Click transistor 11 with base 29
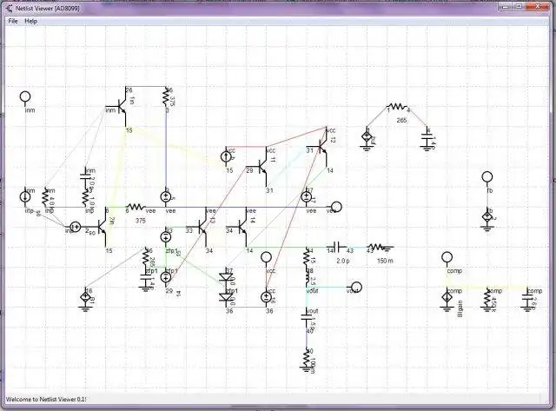This screenshot has height=411, width=556. 261,167
